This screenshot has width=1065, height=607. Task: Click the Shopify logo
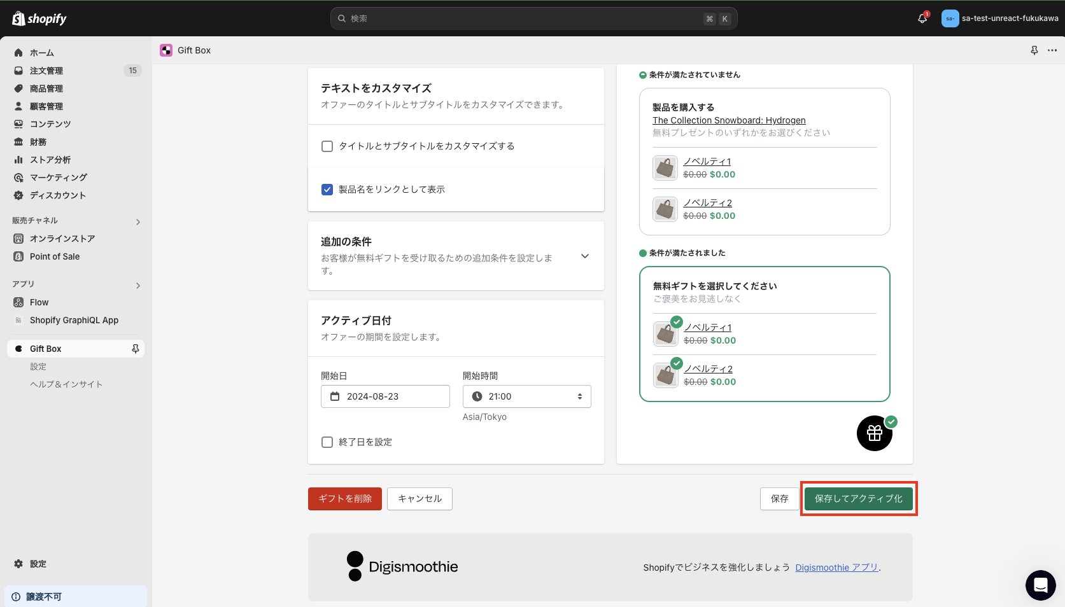pyautogui.click(x=38, y=18)
